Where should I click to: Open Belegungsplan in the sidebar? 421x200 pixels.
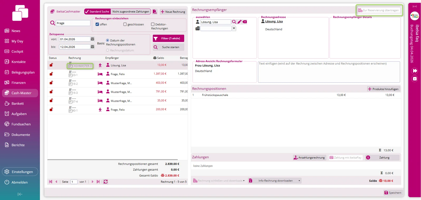[20, 72]
